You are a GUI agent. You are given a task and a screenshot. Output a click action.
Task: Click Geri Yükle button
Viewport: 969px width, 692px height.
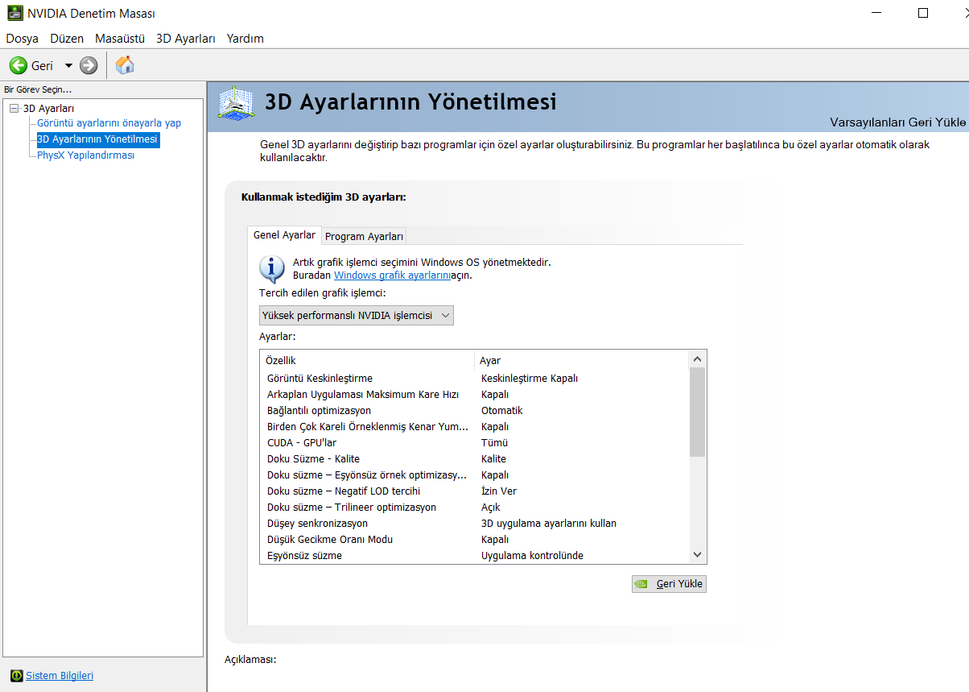click(669, 584)
